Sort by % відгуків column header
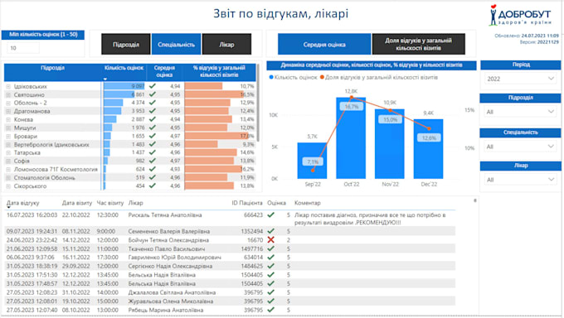The image size is (564, 318). pyautogui.click(x=219, y=71)
